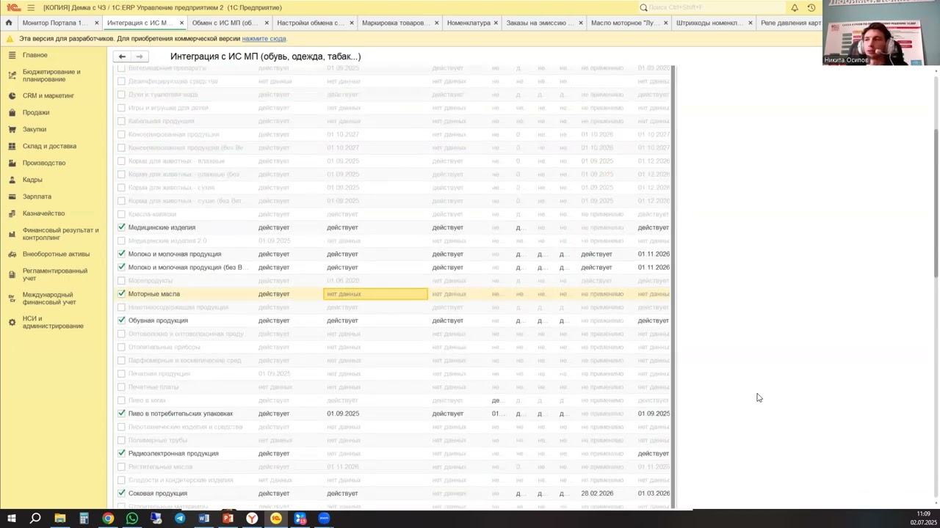Open Zoom from the taskbar
940x528 pixels.
(x=324, y=518)
